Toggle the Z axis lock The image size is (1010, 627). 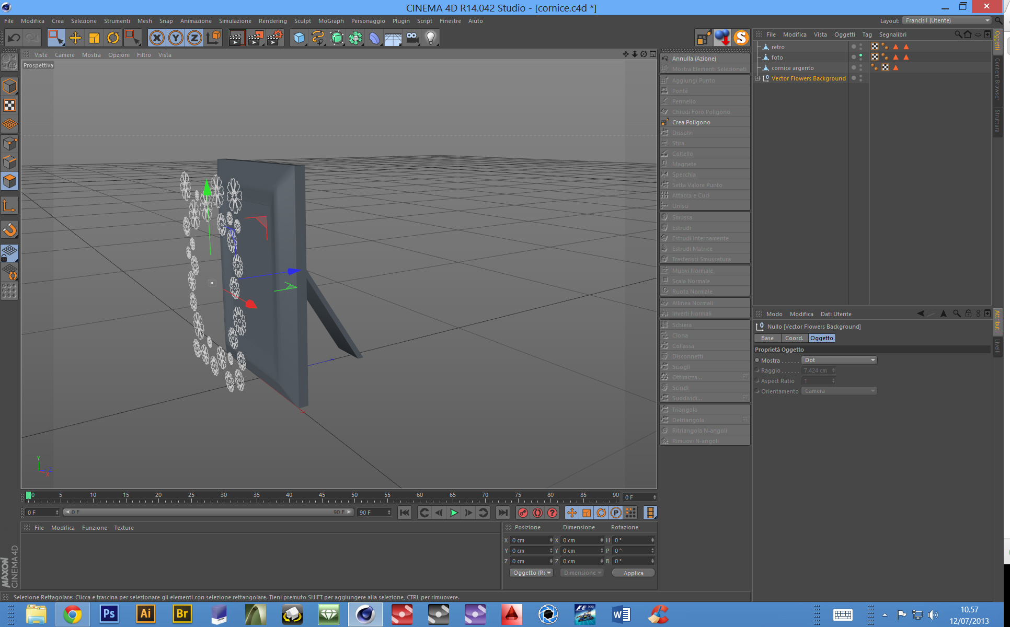(x=194, y=38)
